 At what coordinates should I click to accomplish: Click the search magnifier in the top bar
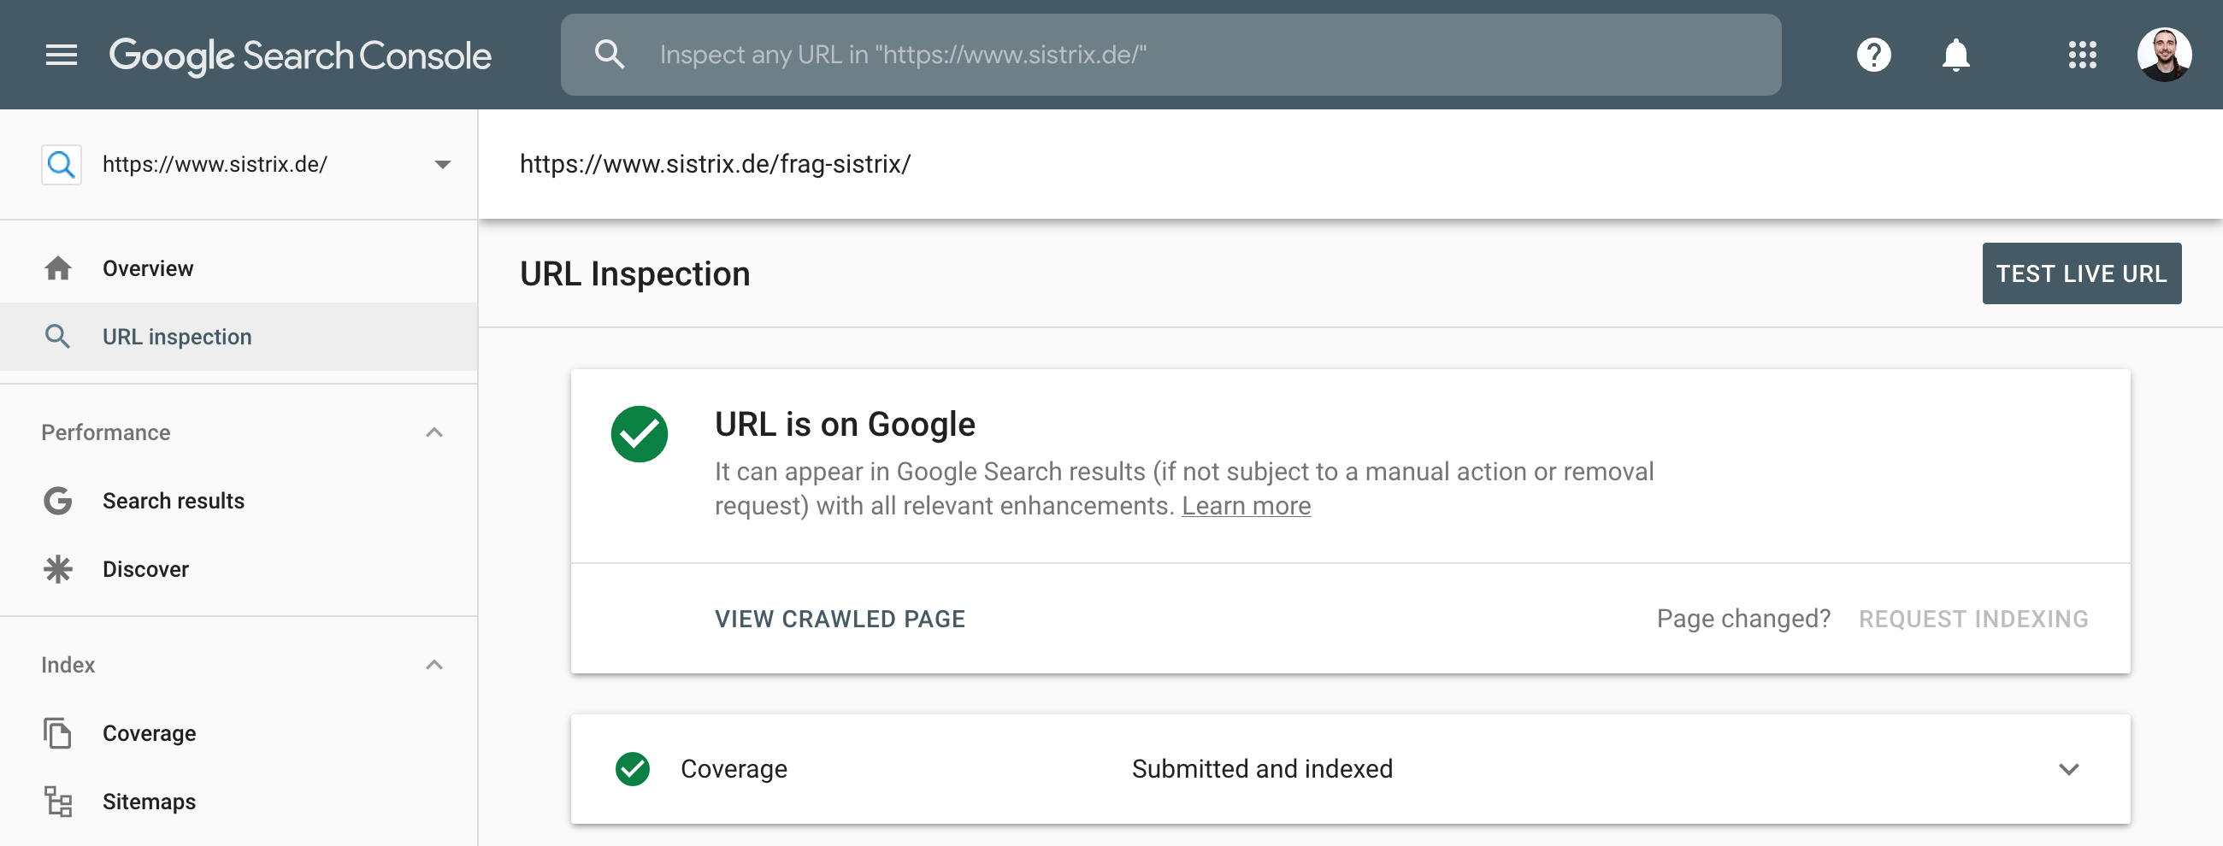click(x=610, y=55)
